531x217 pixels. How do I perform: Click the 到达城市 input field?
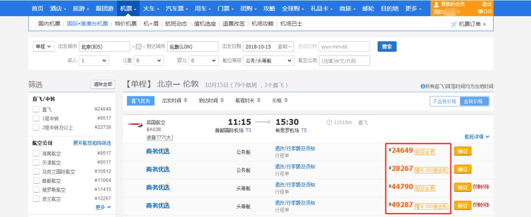[x=193, y=47]
